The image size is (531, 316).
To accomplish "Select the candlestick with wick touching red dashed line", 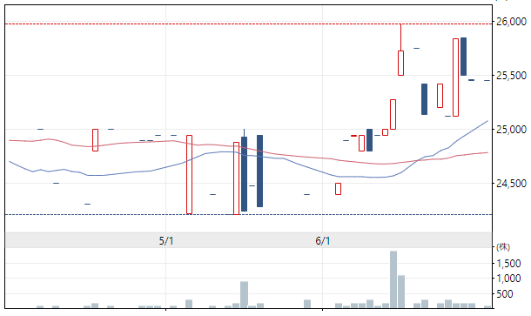I will (400, 50).
